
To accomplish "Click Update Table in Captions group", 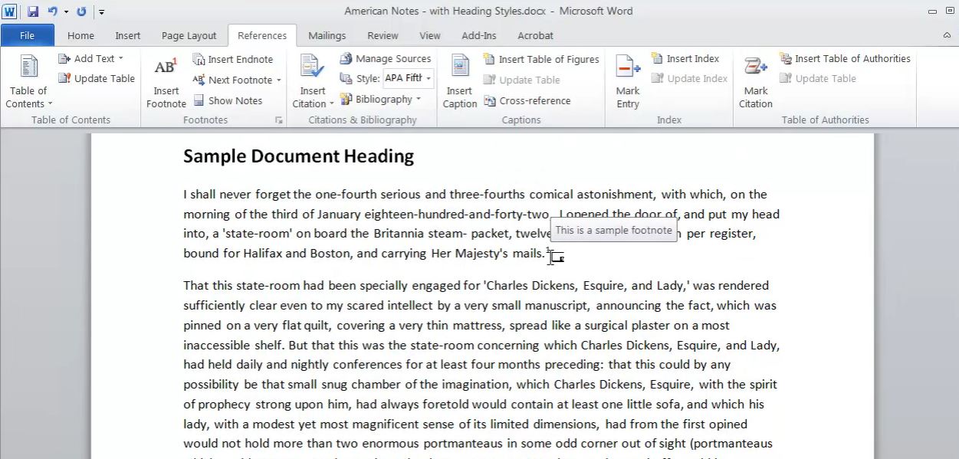I will tap(521, 80).
